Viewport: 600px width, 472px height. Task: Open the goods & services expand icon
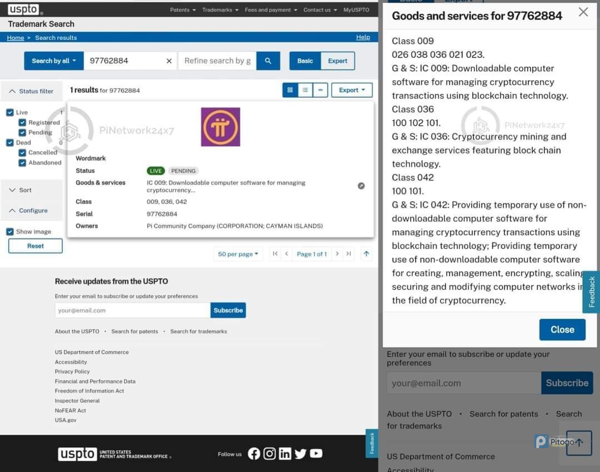(361, 186)
